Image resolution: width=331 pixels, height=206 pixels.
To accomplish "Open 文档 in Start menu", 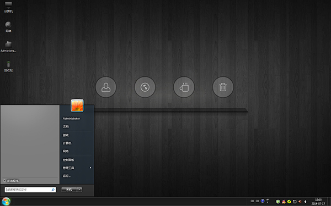I will click(x=66, y=126).
